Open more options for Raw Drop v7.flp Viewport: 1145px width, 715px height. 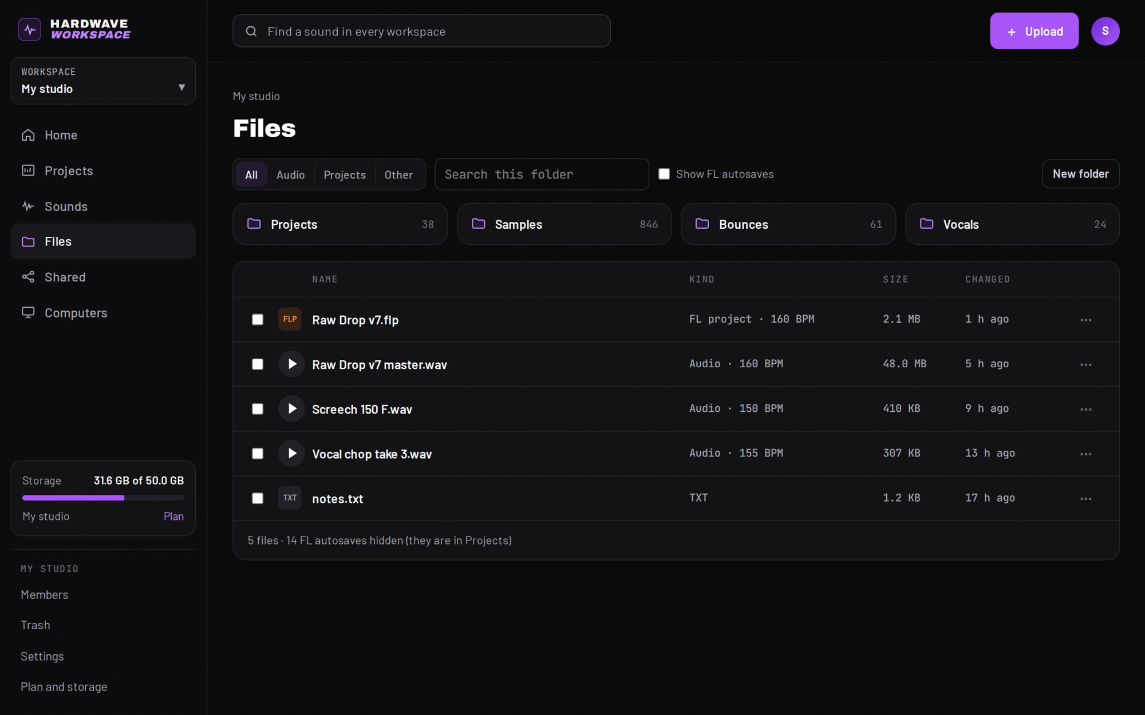1085,320
